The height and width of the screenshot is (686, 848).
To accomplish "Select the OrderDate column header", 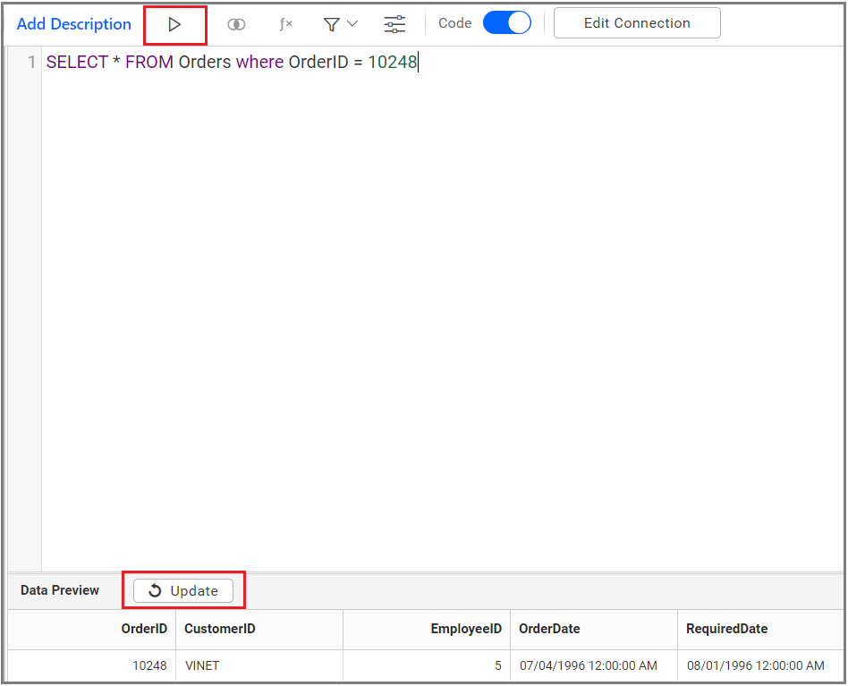I will click(x=549, y=629).
